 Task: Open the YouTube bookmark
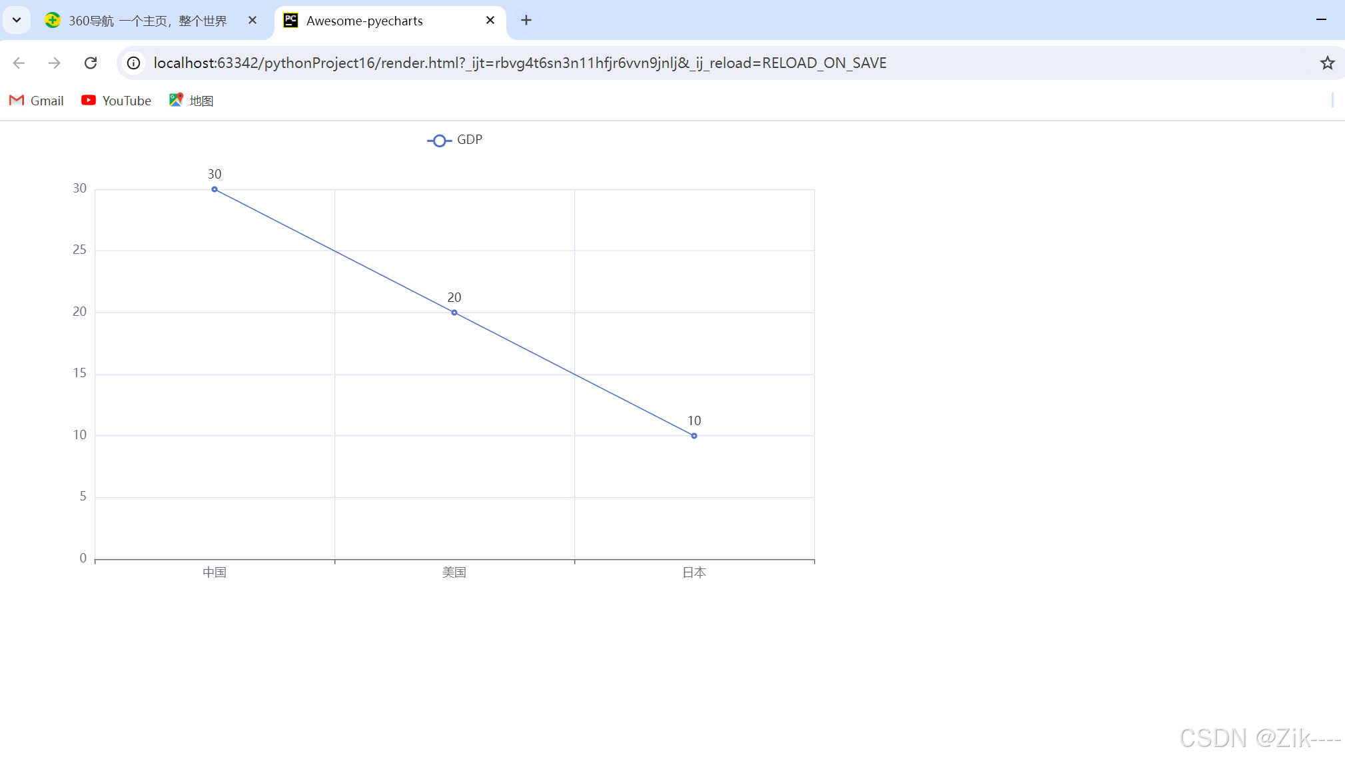point(117,101)
